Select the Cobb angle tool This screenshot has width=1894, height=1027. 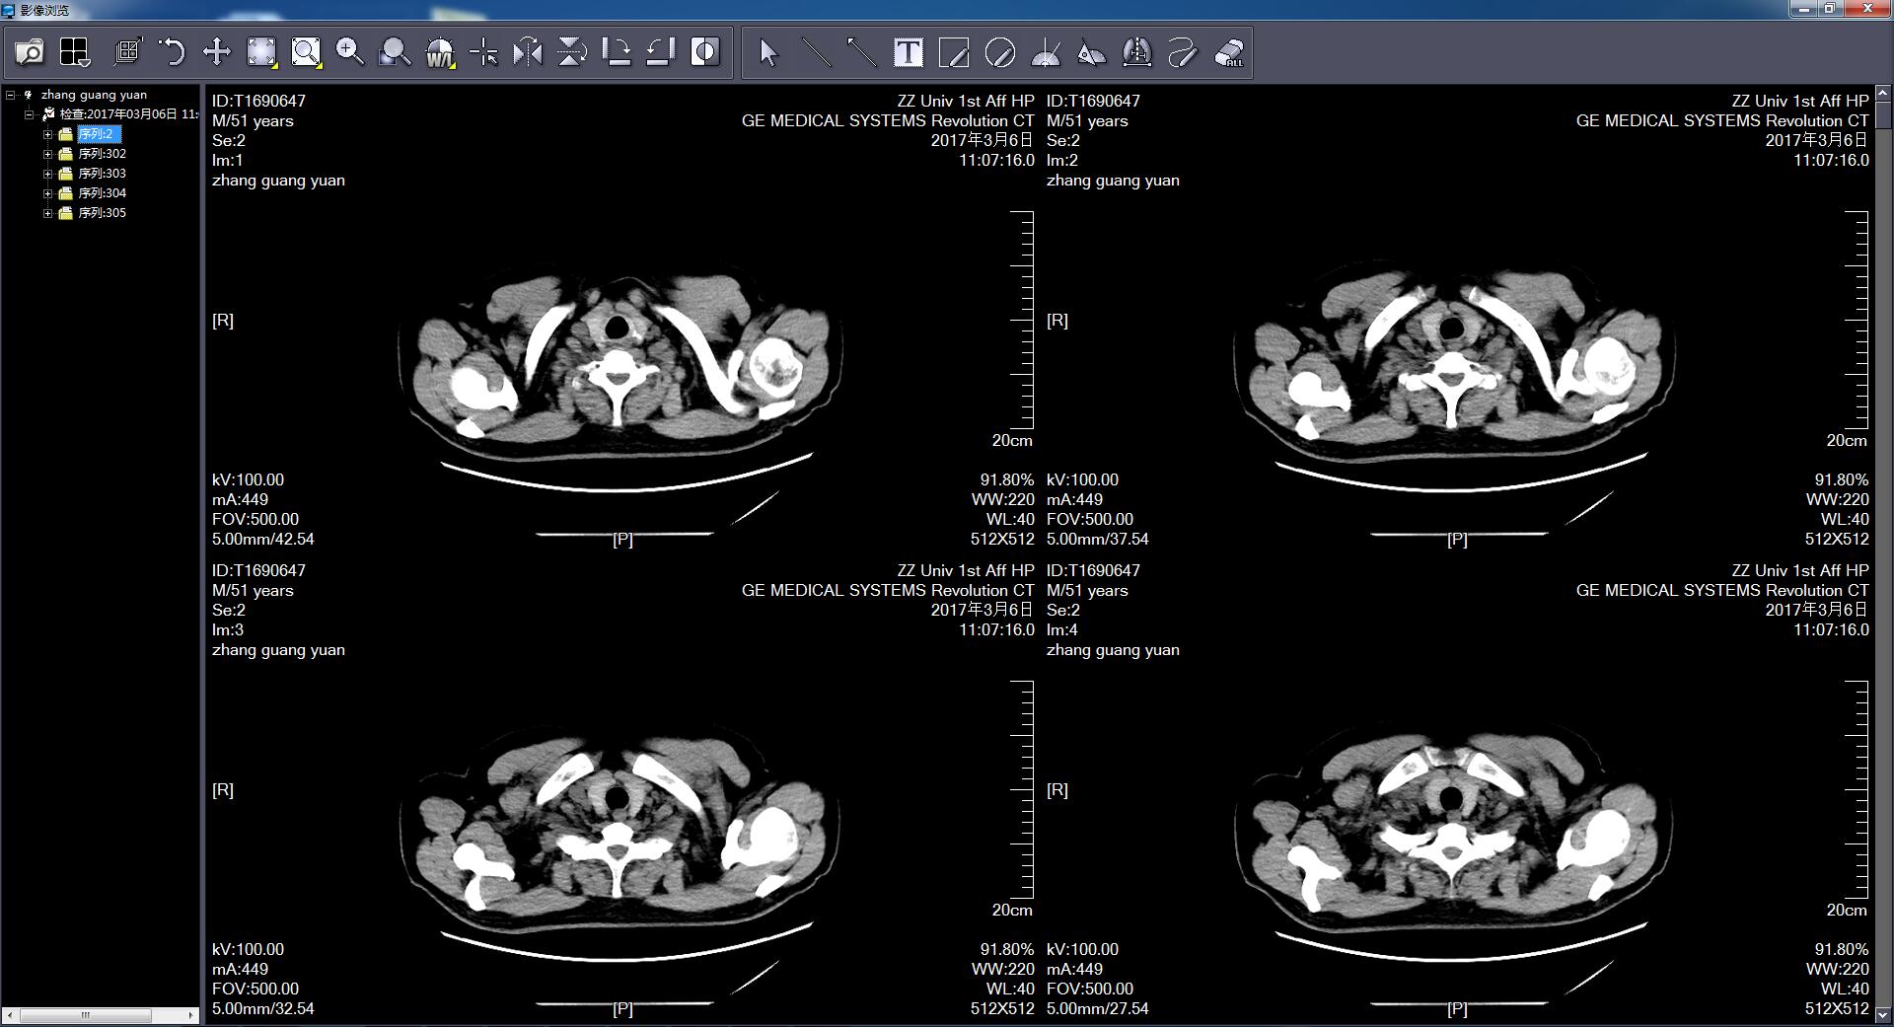tap(1091, 52)
